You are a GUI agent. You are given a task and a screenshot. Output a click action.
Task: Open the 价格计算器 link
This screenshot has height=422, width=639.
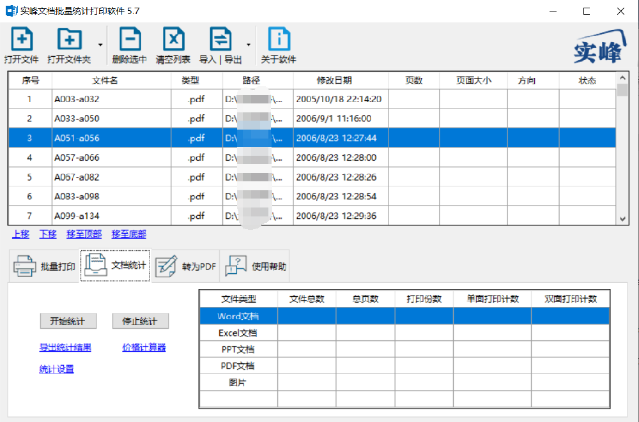[x=144, y=347]
